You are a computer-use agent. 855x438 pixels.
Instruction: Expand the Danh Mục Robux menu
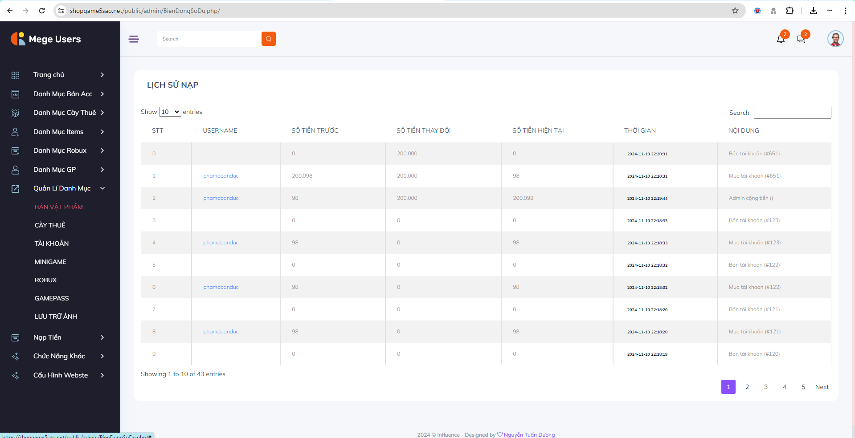pos(60,150)
